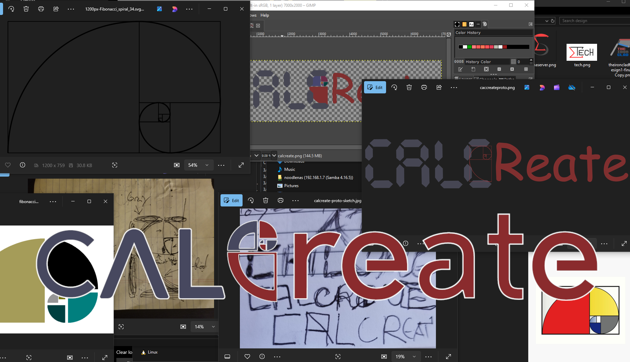Image resolution: width=630 pixels, height=362 pixels.
Task: Open the tech.png file thumbnail
Action: click(582, 53)
